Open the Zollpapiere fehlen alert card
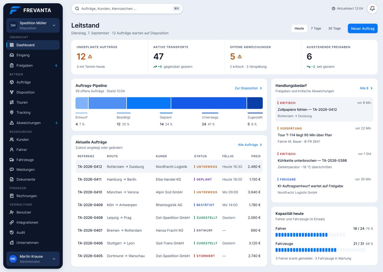This screenshot has height=272, width=383. [x=324, y=109]
